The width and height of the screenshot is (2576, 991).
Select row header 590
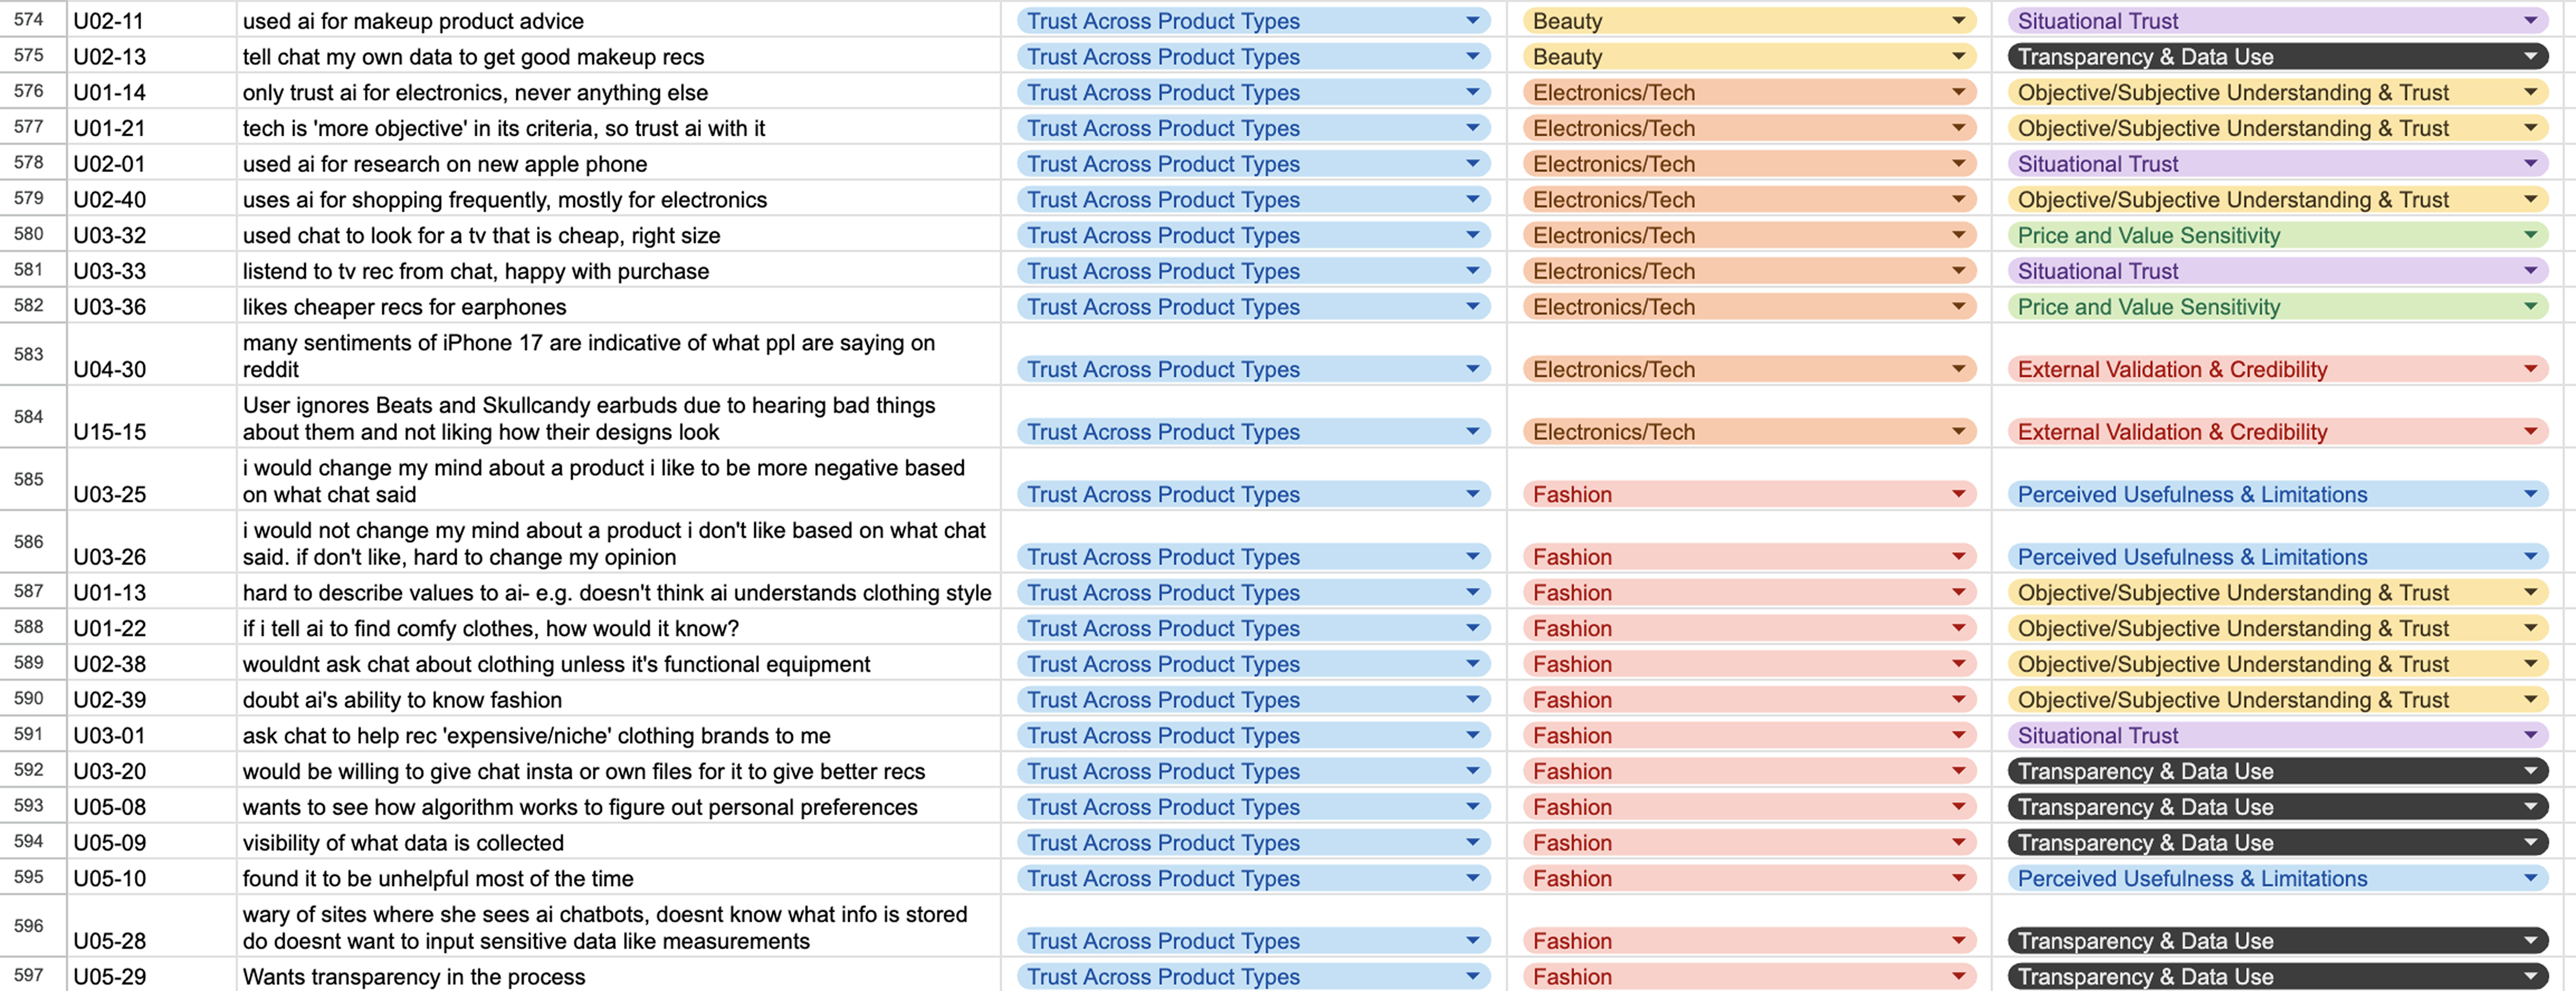coord(29,700)
